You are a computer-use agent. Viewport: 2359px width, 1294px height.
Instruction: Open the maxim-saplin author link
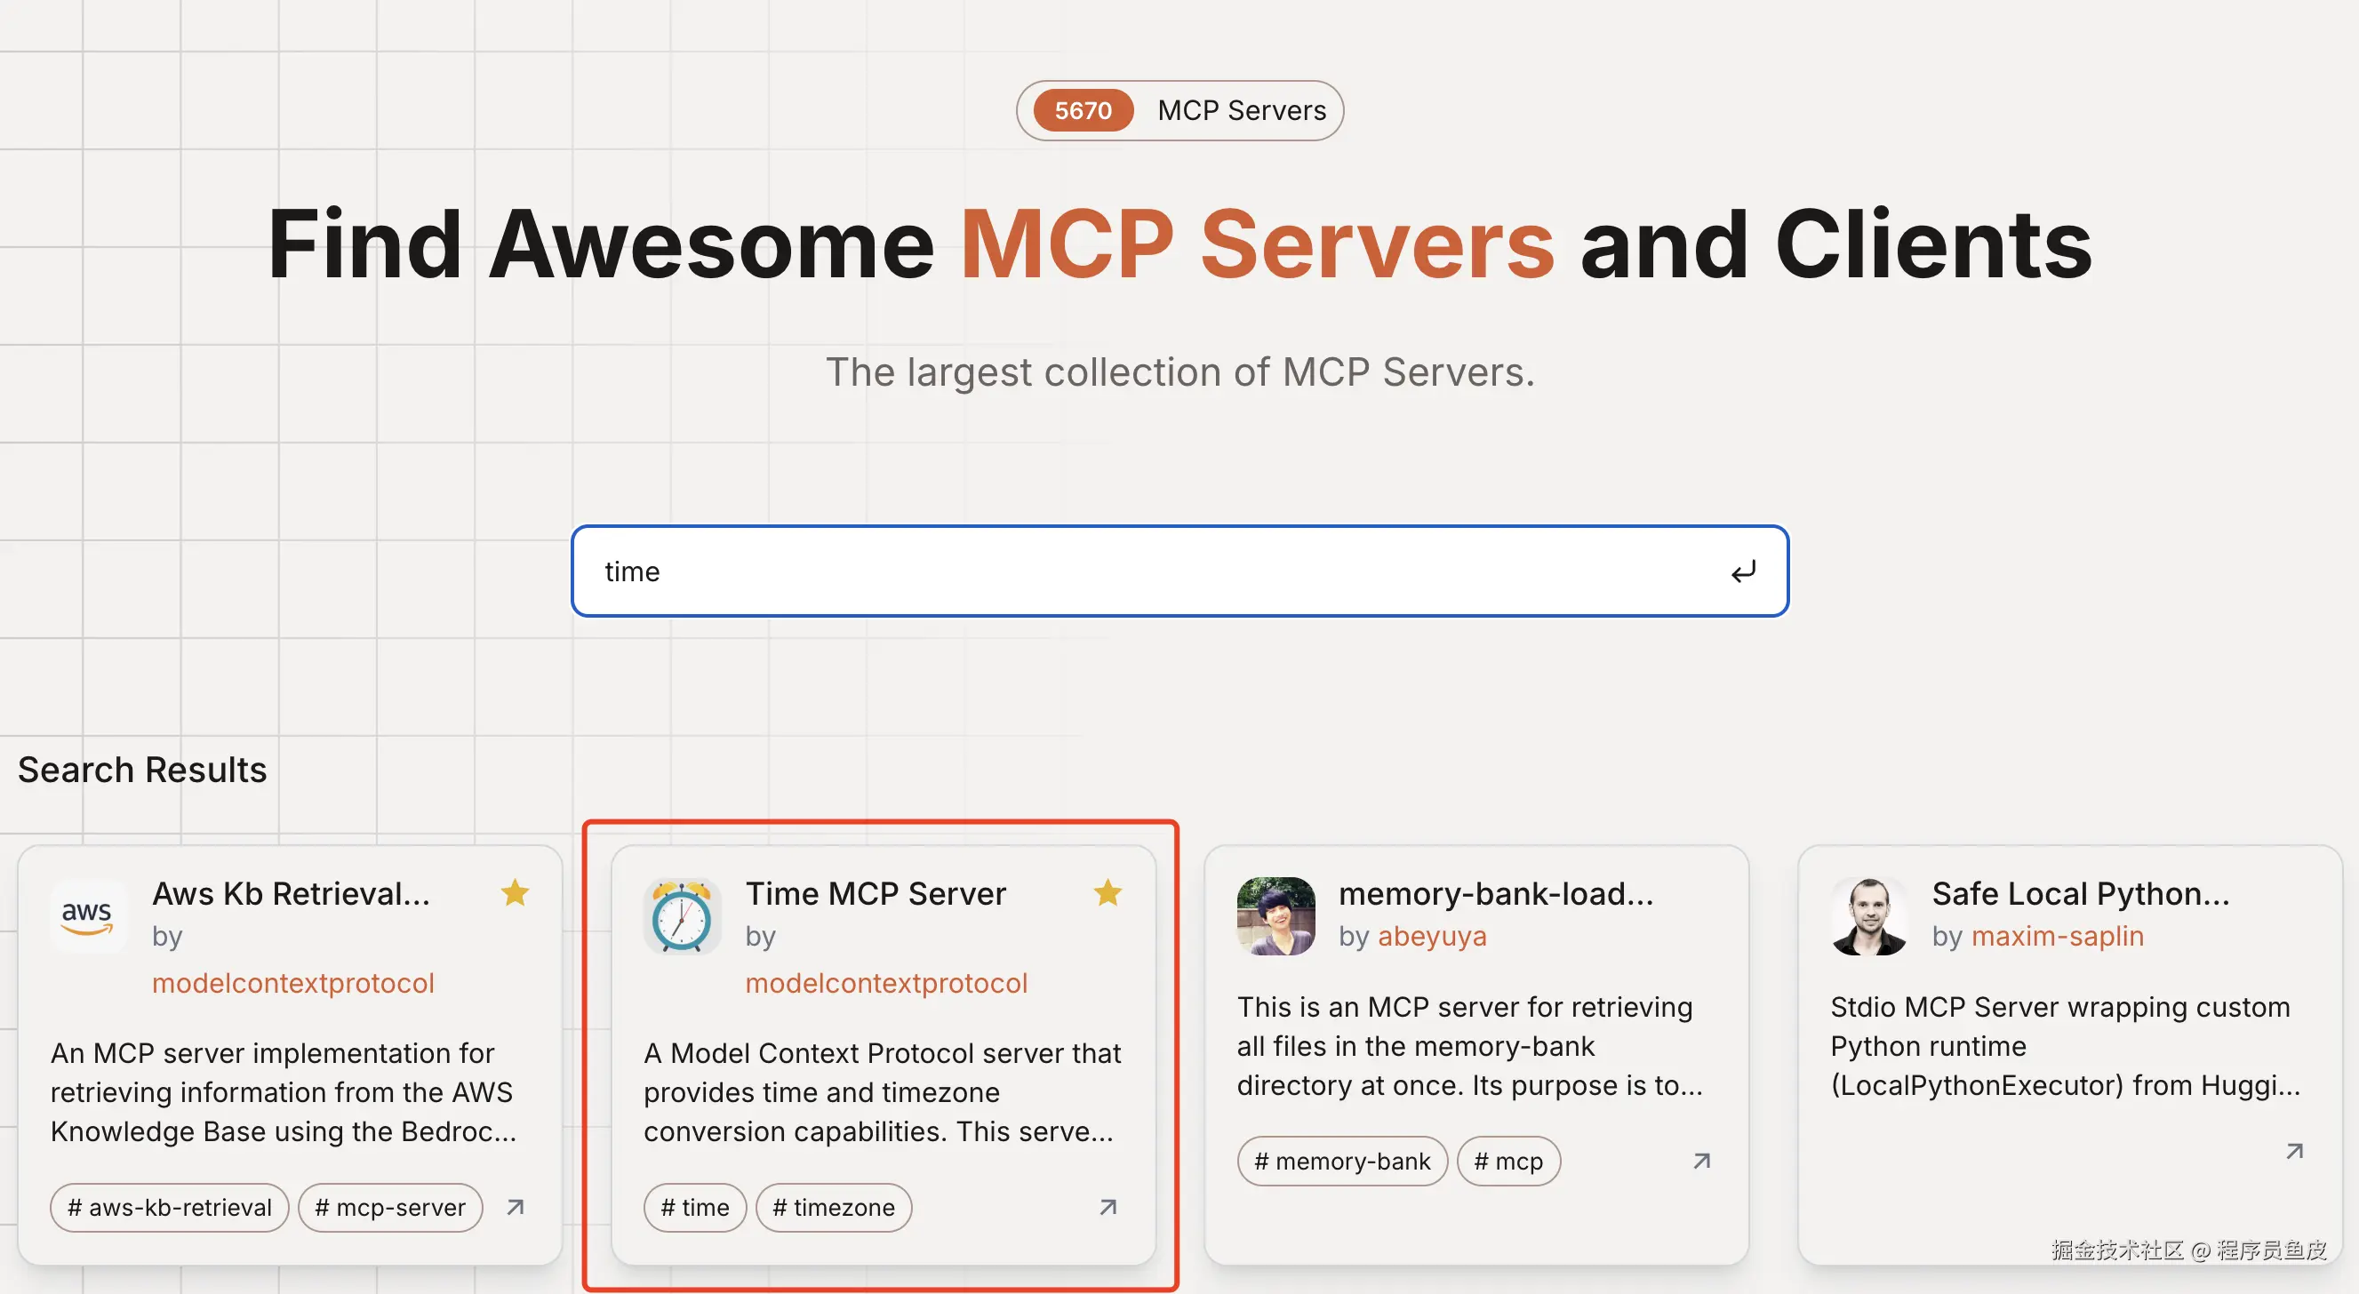tap(2057, 936)
